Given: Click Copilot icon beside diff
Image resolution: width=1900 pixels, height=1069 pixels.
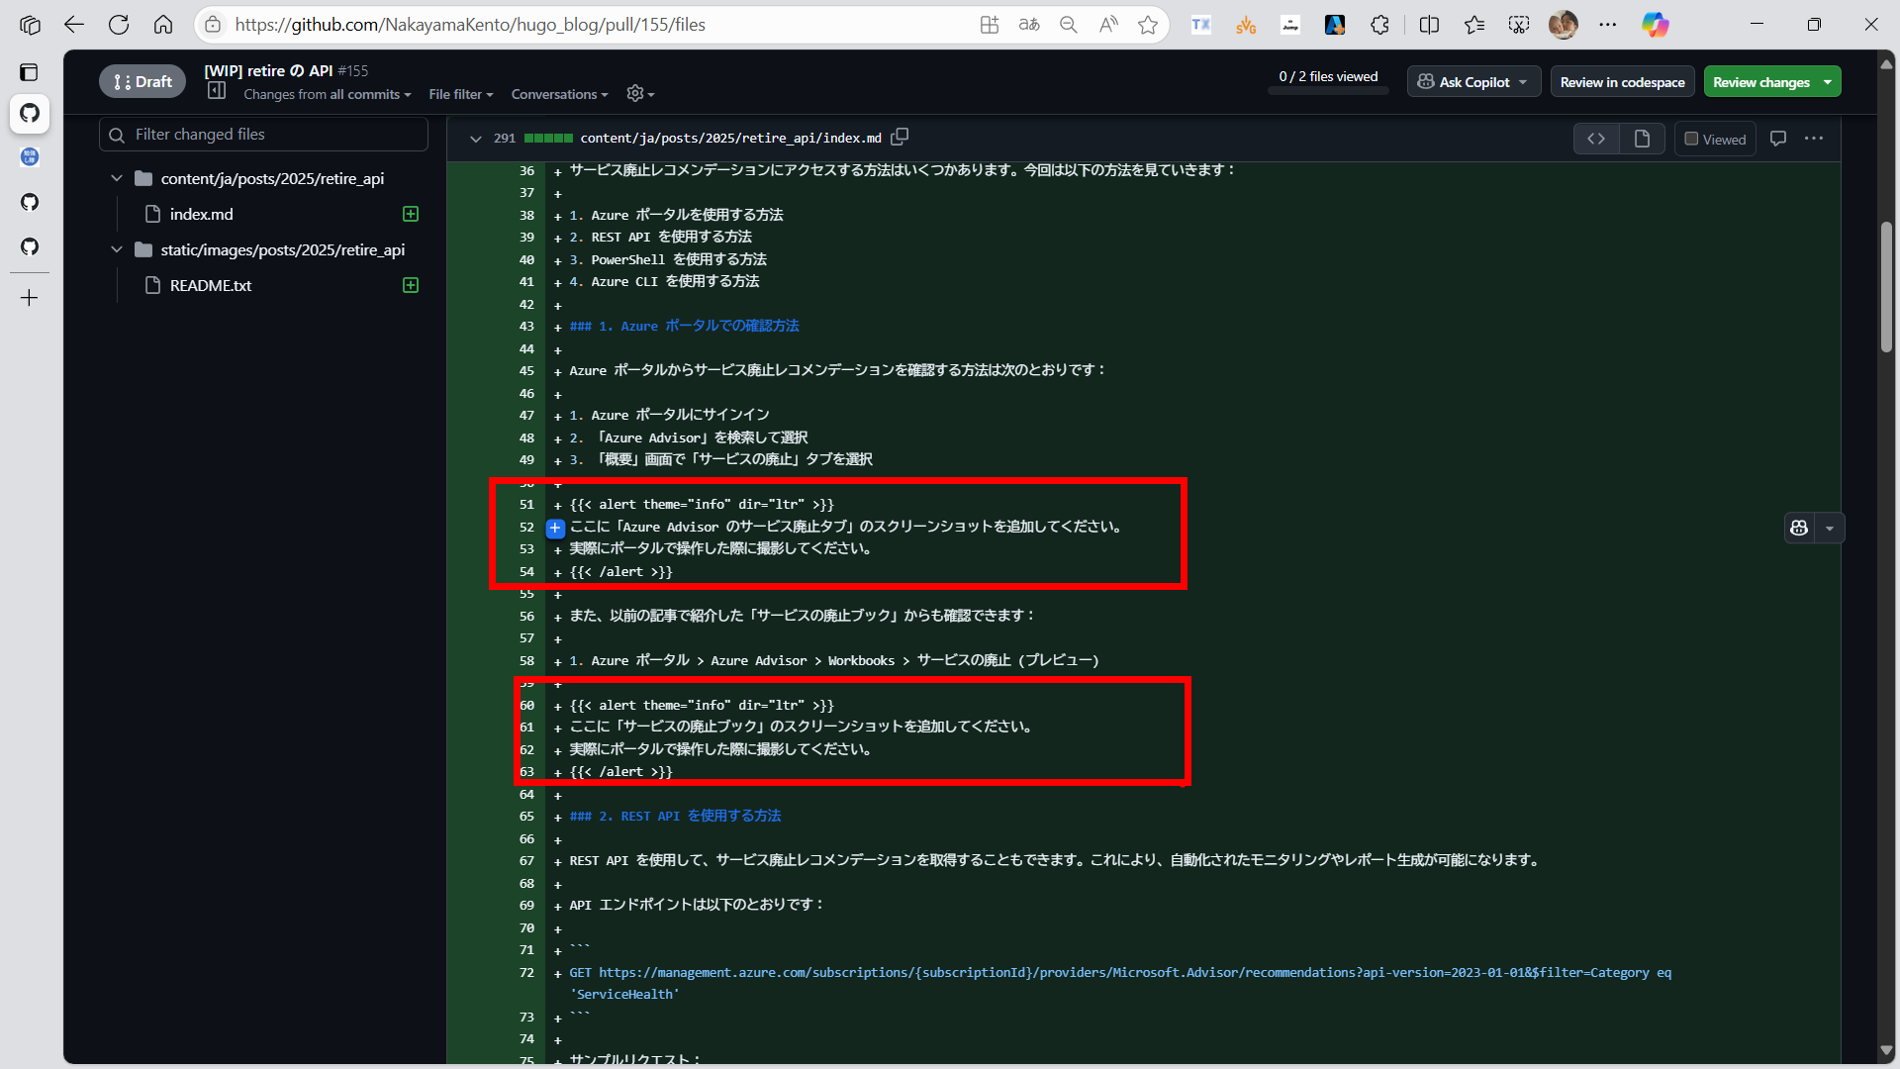Looking at the screenshot, I should [1799, 528].
